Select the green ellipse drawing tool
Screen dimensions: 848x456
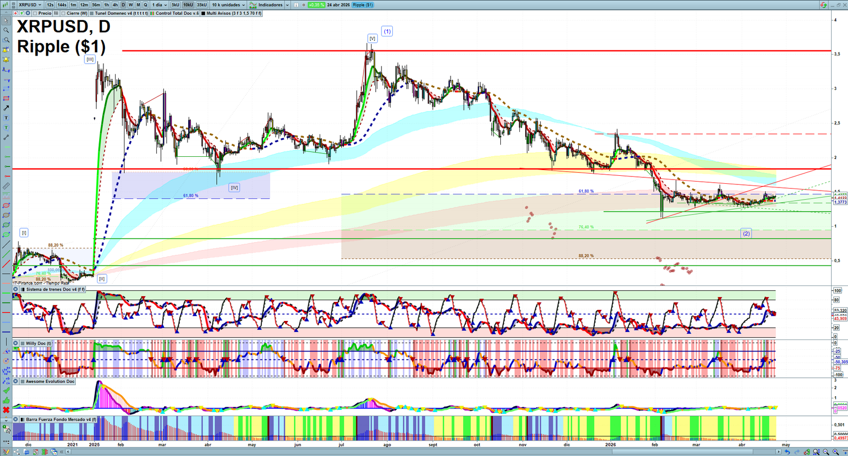(x=6, y=225)
